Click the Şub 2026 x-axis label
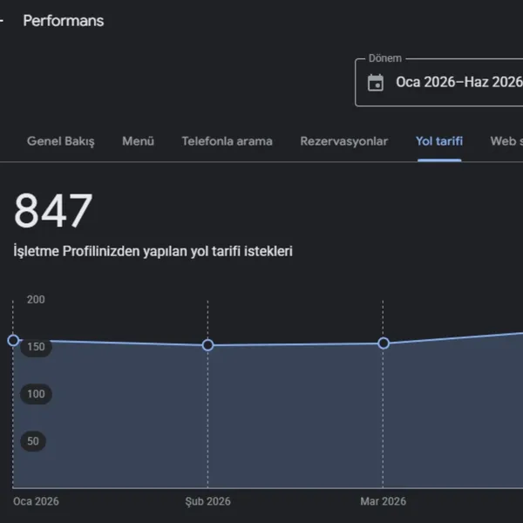The image size is (523, 523). pos(207,501)
